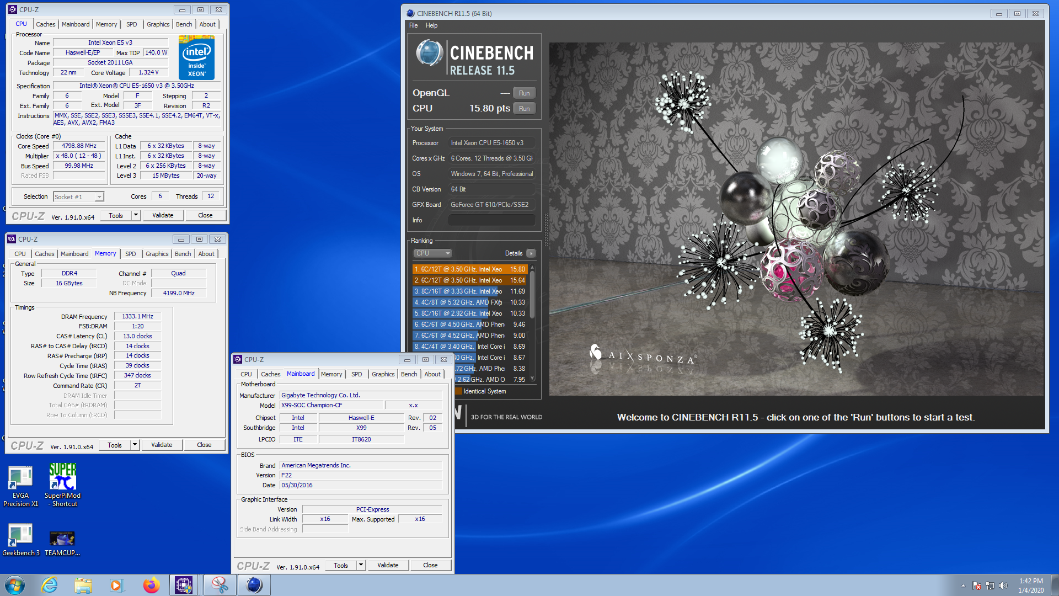
Task: Launch Geekbench 3 desktop icon
Action: pyautogui.click(x=20, y=540)
